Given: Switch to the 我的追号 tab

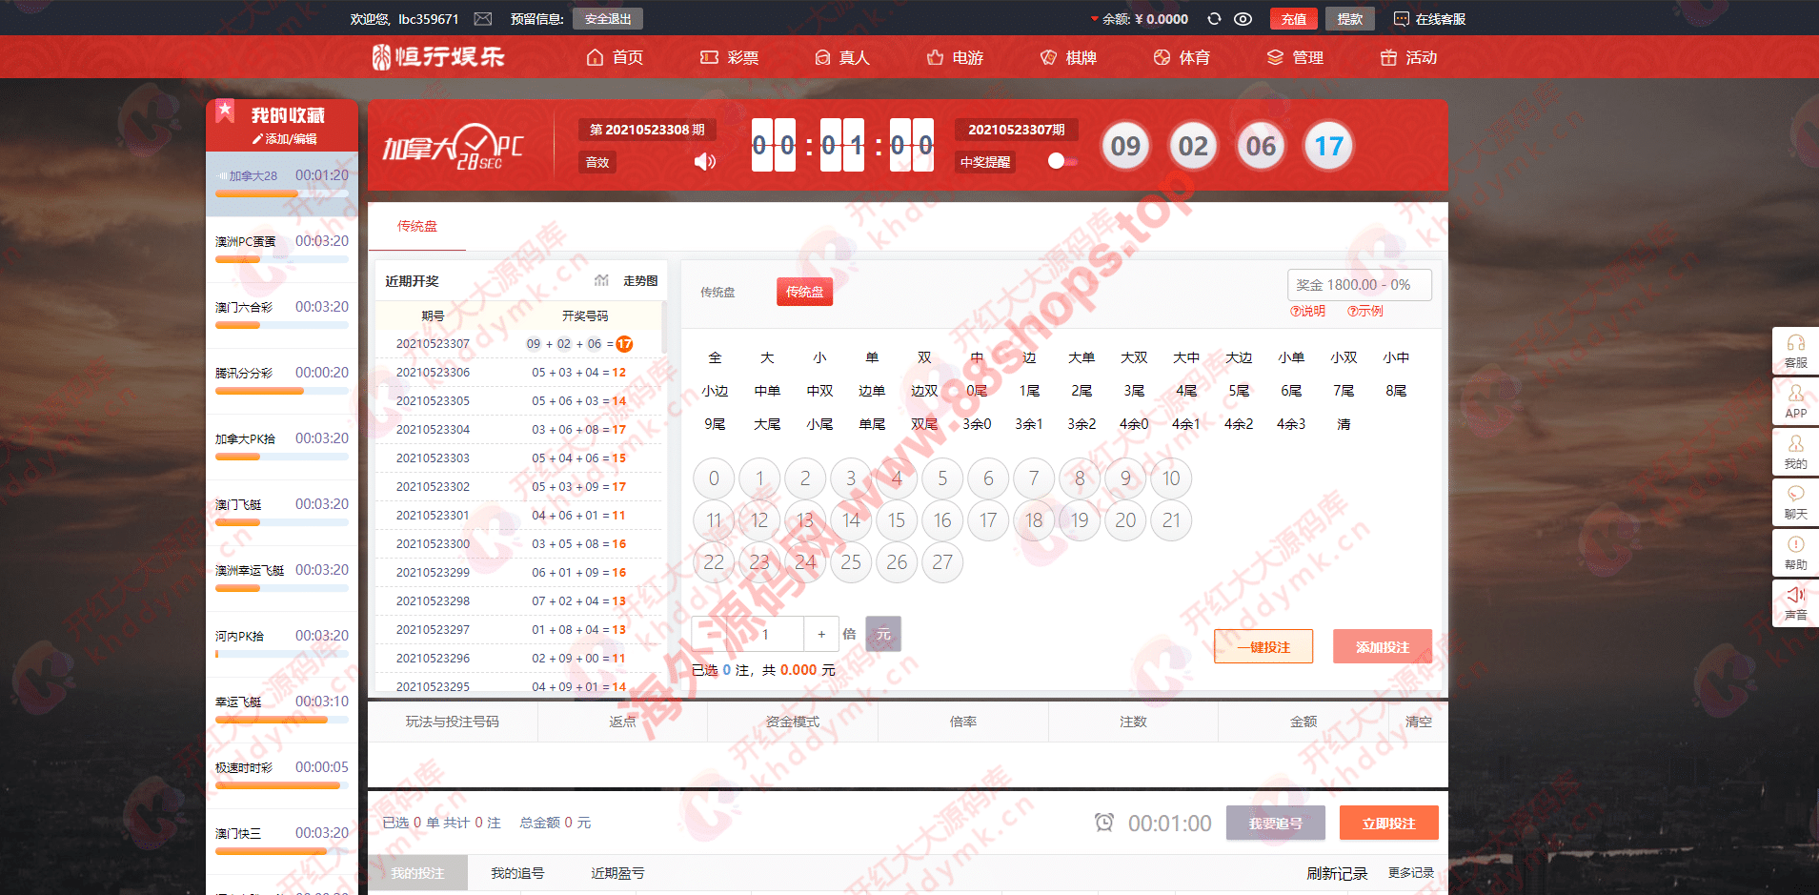Looking at the screenshot, I should [517, 873].
